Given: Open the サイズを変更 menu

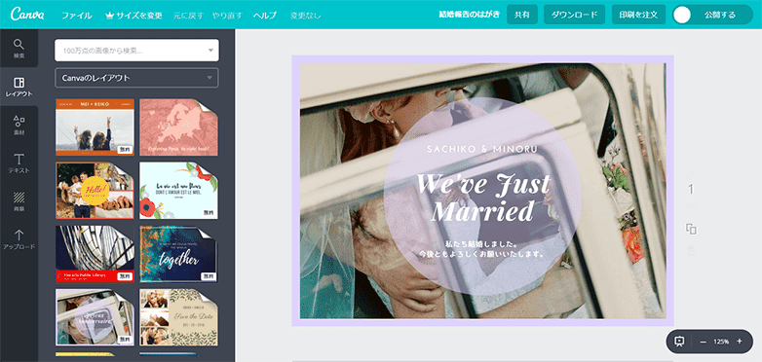Looking at the screenshot, I should 138,15.
